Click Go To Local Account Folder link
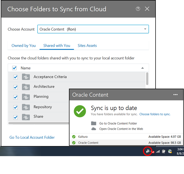 (x=32, y=137)
